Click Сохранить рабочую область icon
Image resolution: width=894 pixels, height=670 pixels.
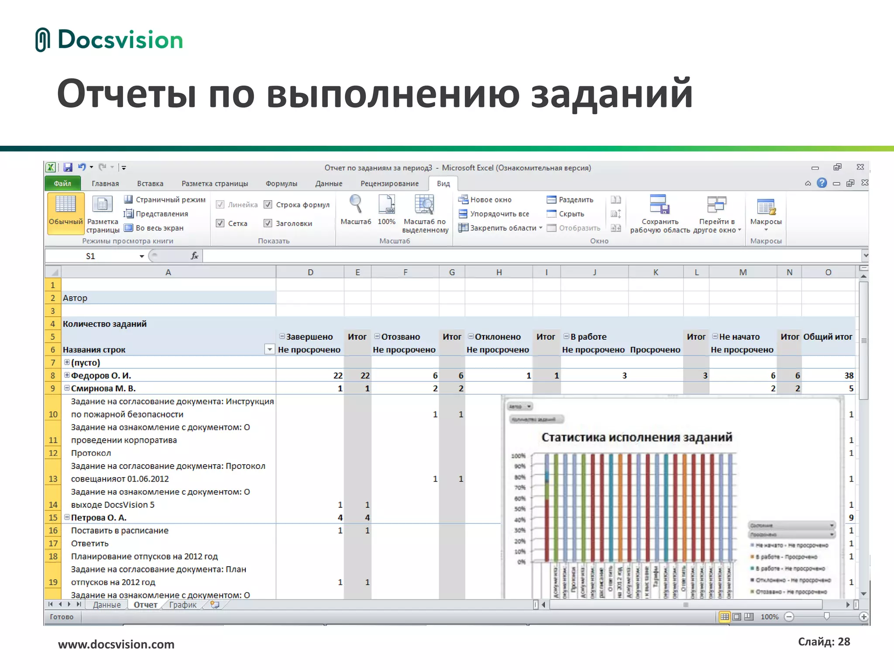tap(660, 214)
